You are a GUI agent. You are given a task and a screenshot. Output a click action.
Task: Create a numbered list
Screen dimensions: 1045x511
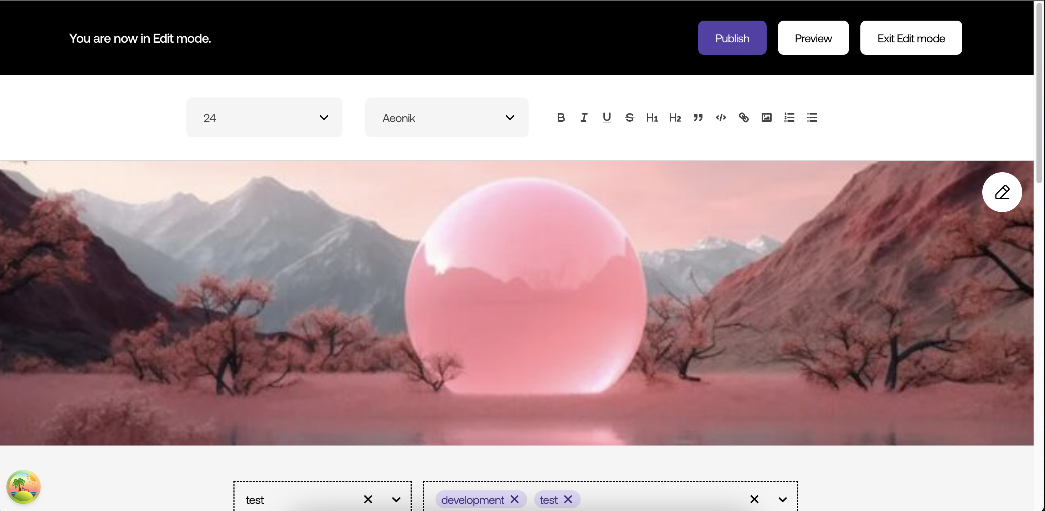(789, 117)
